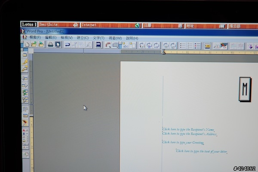Click cycle icon labeled with B I letters
The width and height of the screenshot is (258, 172).
142,46
